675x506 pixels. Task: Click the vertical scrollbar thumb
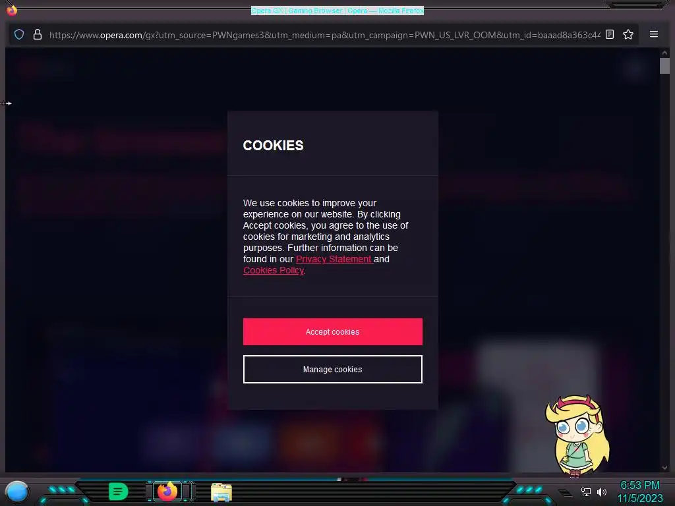click(664, 66)
